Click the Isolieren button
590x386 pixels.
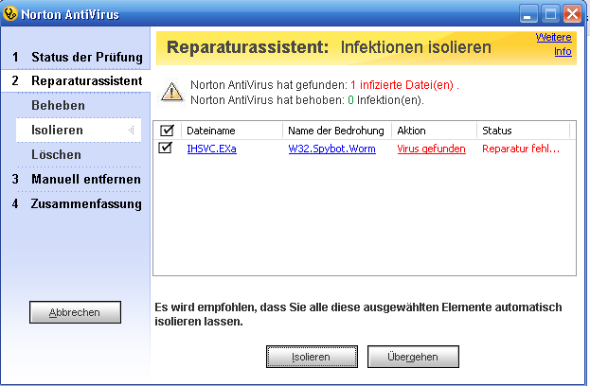click(x=312, y=357)
